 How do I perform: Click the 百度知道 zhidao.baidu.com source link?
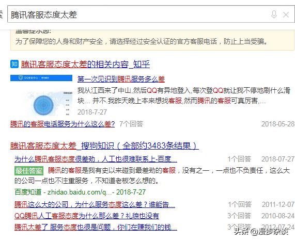tap(80, 192)
